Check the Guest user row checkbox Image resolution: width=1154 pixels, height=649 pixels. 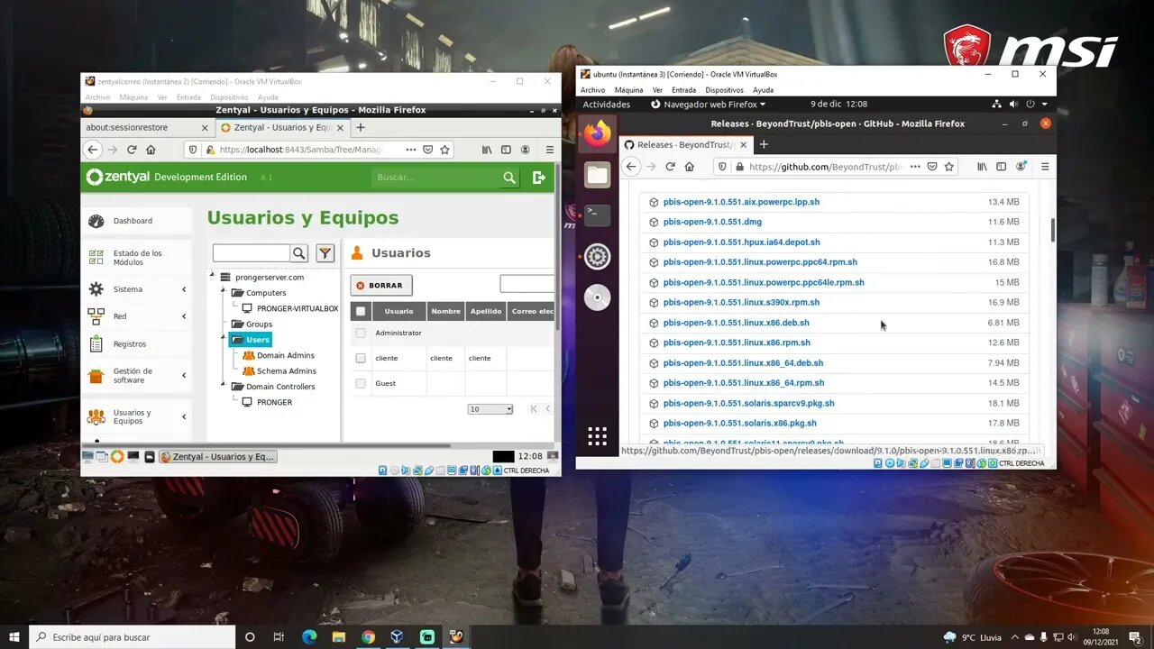(x=361, y=383)
